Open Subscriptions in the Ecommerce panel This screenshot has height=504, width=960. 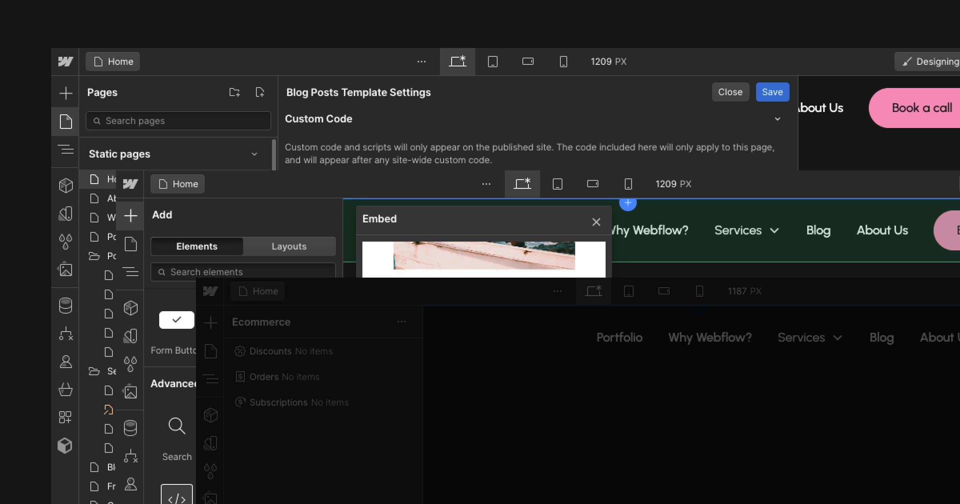tap(291, 402)
